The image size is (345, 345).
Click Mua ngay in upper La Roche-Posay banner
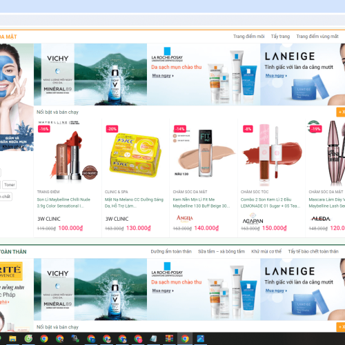(x=163, y=75)
